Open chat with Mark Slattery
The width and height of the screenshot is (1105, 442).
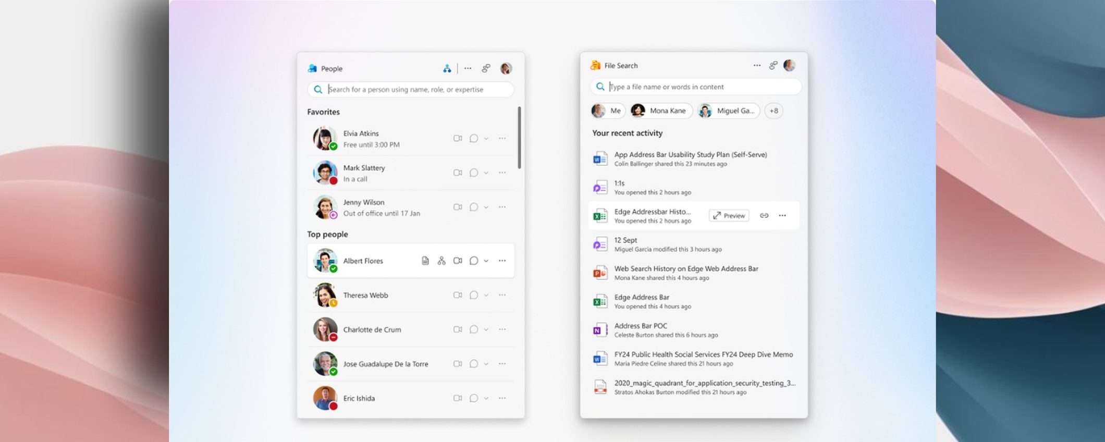pyautogui.click(x=473, y=173)
